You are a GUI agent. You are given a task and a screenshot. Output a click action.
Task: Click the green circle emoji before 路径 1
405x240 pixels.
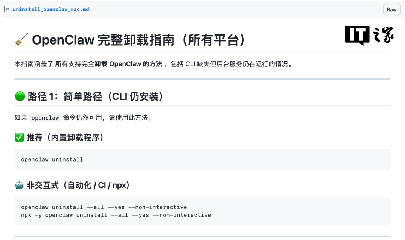pos(19,96)
